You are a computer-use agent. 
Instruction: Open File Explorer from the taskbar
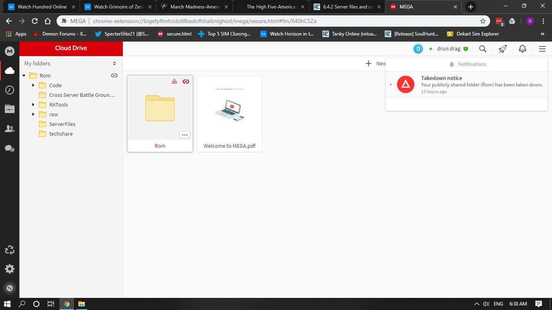click(81, 304)
